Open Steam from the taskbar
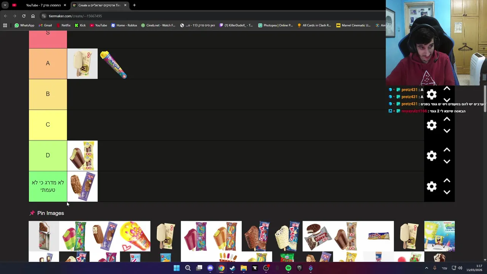Image resolution: width=487 pixels, height=274 pixels. coord(232,268)
